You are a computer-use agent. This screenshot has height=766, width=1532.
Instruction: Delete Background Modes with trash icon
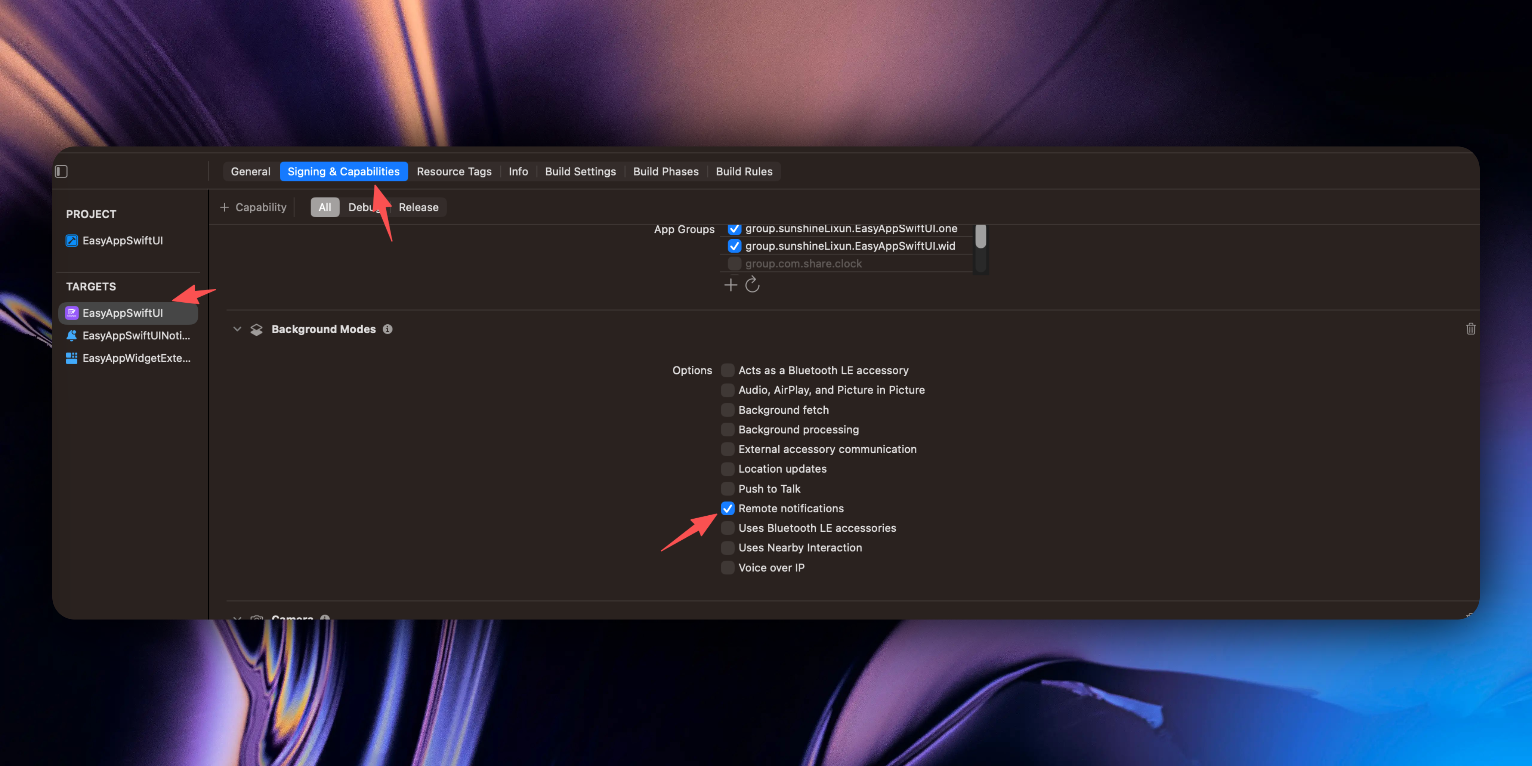(x=1470, y=329)
